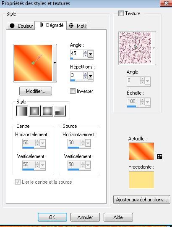Open the gradient Angle dropdown arrow
172x227 pixels.
91,54
